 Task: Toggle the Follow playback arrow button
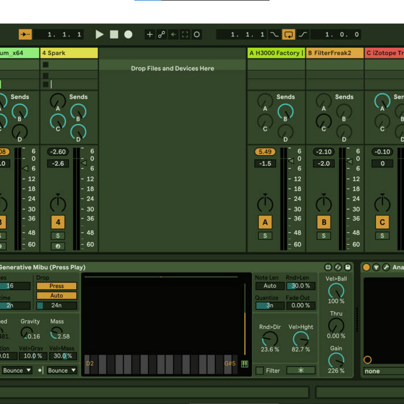25,35
